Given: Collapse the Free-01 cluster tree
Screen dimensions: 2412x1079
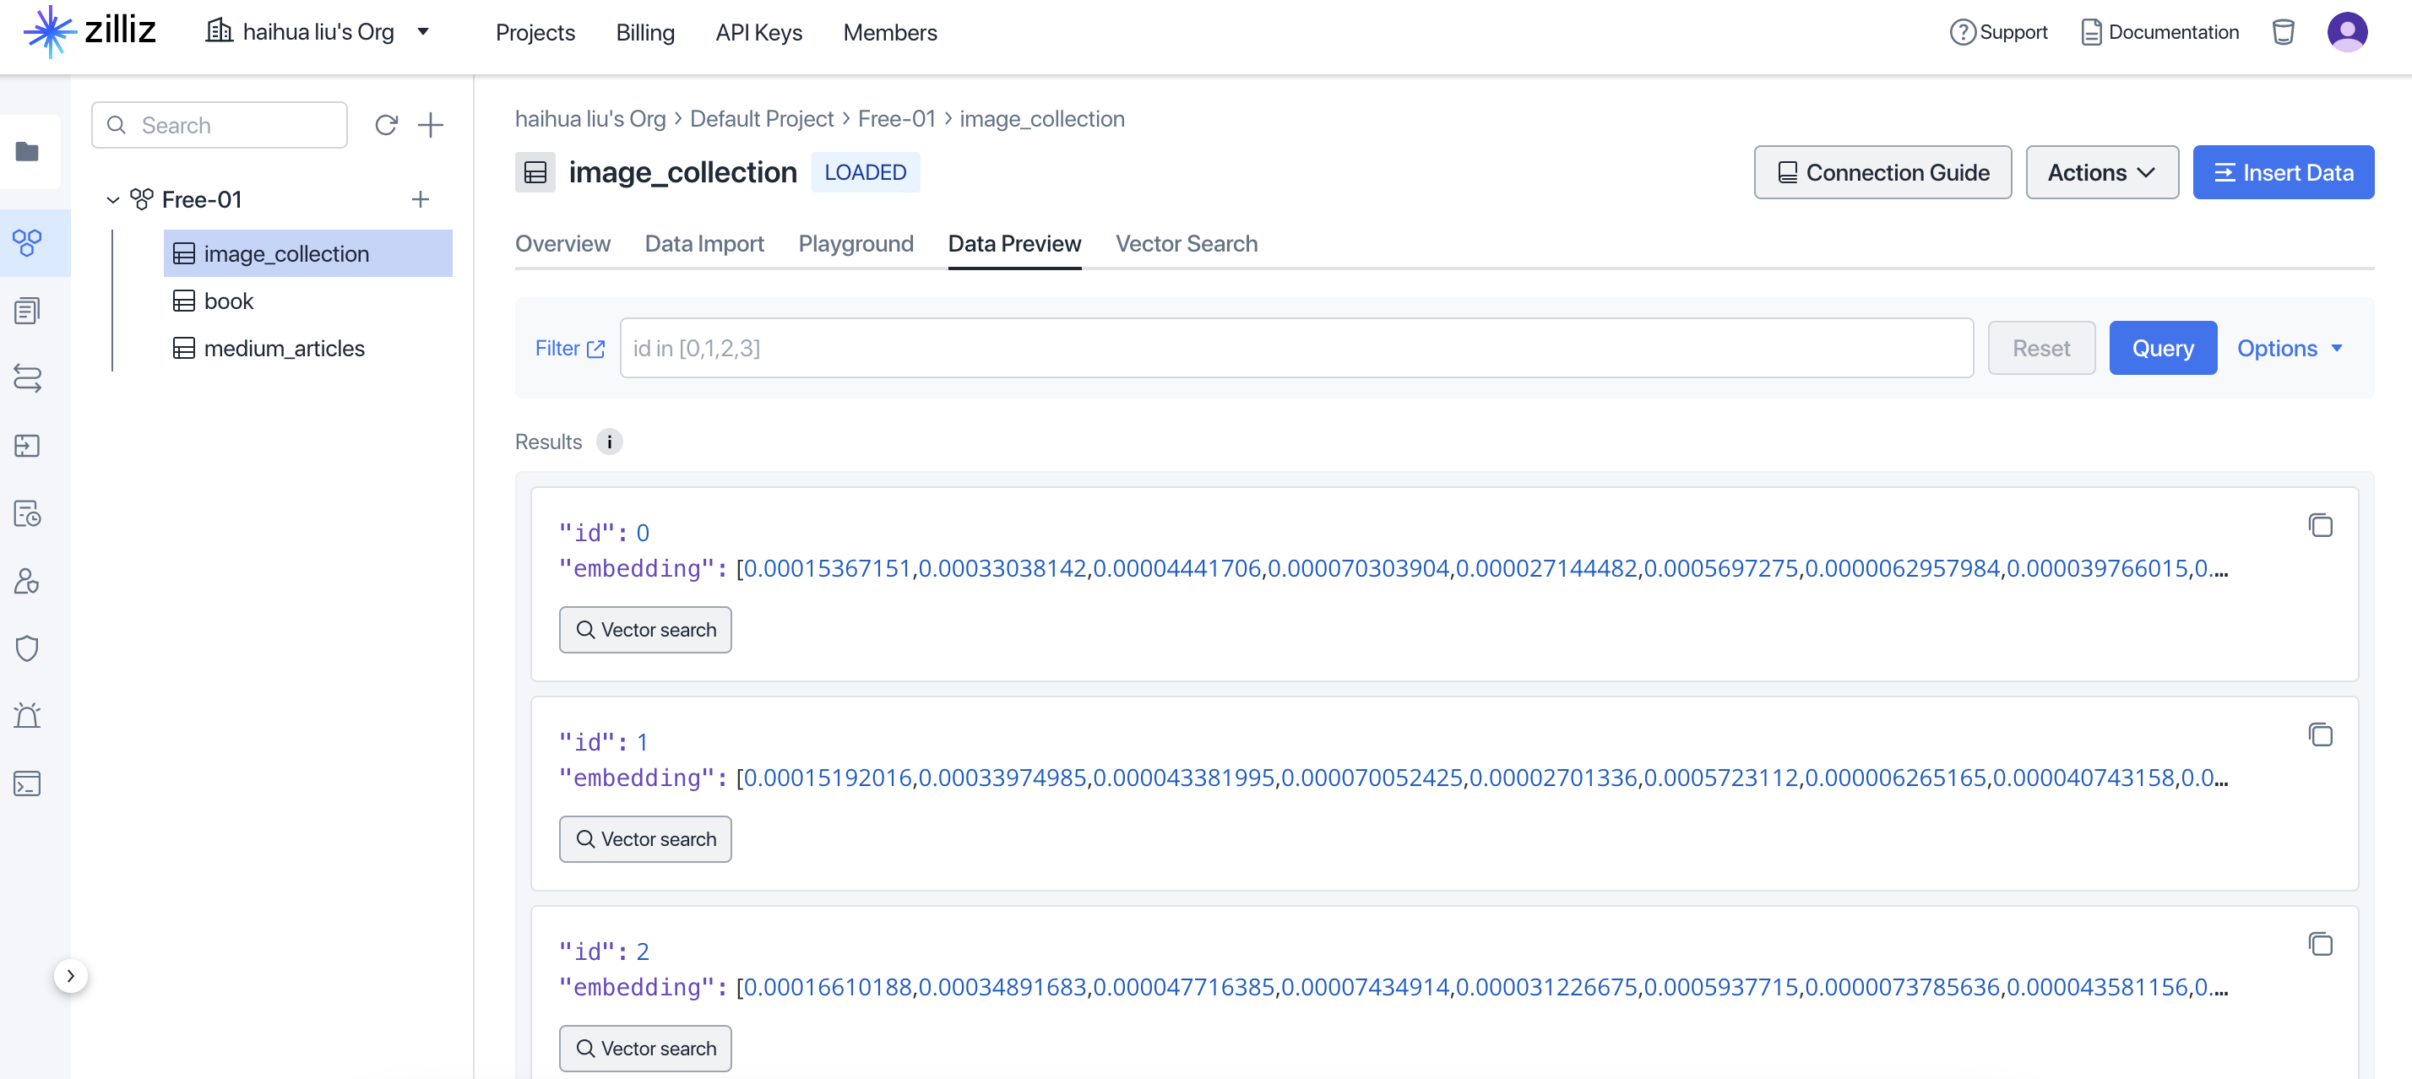Looking at the screenshot, I should [x=112, y=200].
